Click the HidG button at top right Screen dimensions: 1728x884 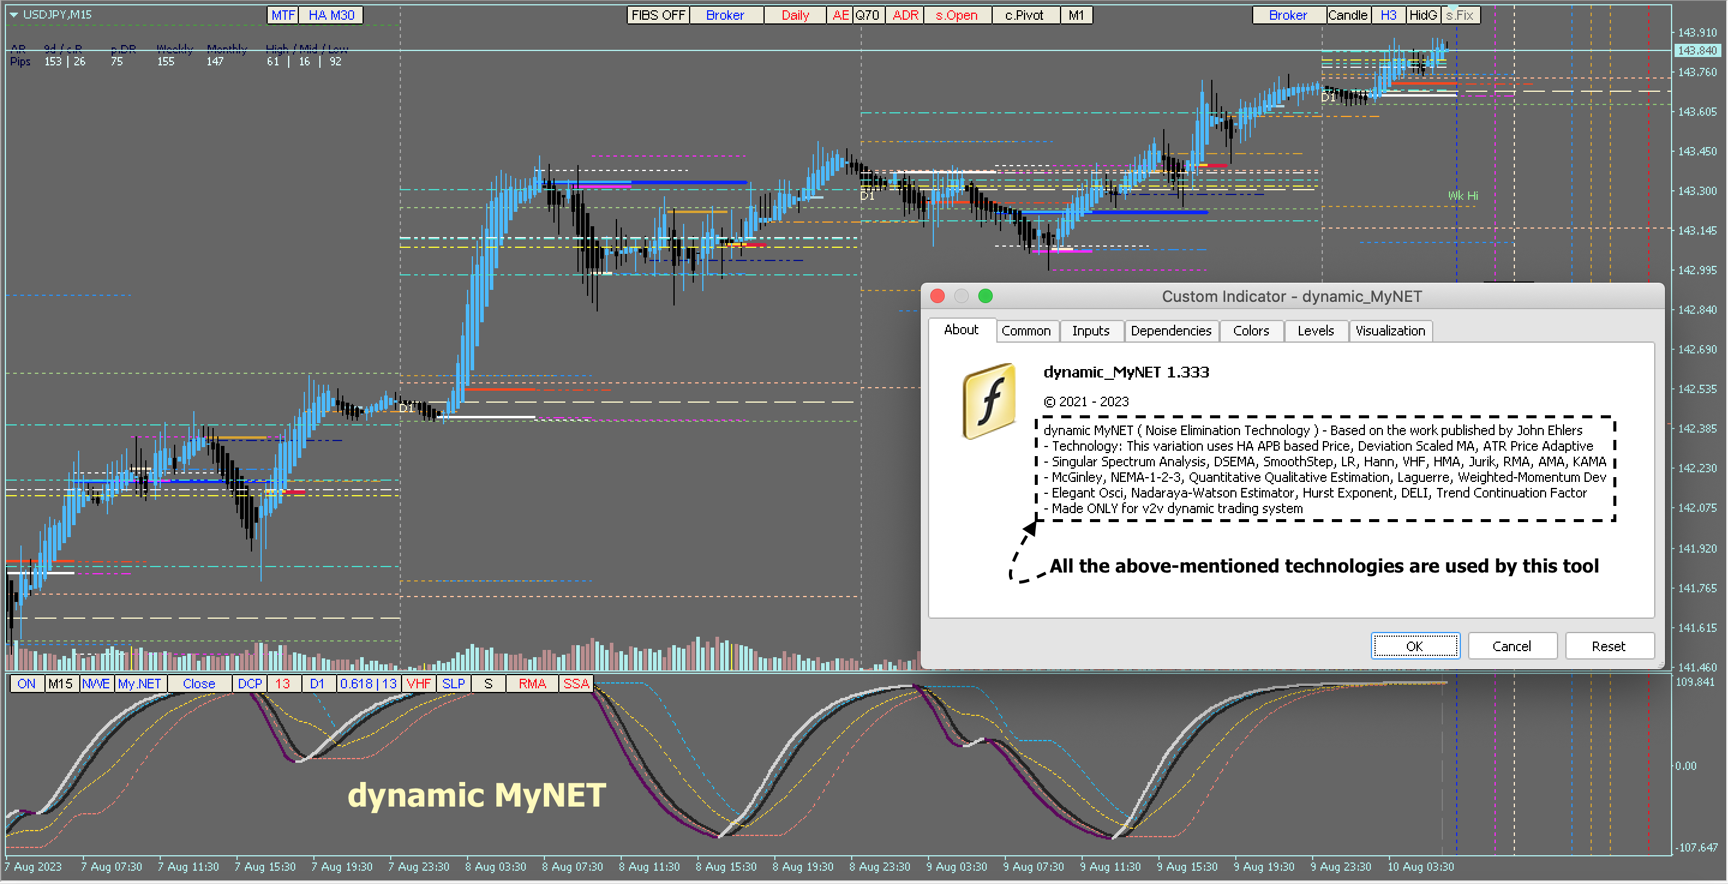(x=1422, y=15)
